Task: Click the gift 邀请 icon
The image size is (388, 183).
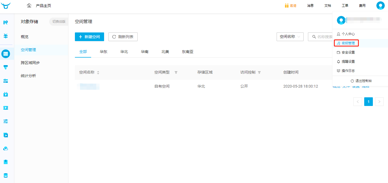Action: tap(287, 6)
